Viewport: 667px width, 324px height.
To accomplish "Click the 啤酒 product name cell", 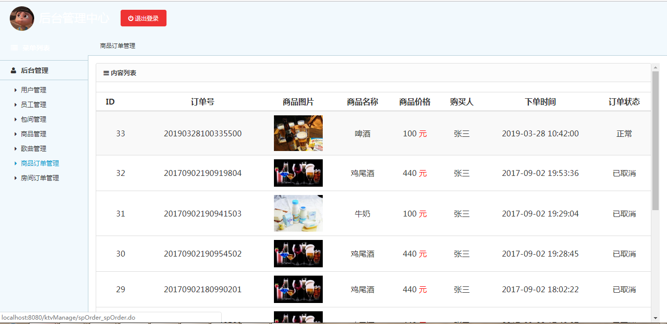I will coord(362,133).
